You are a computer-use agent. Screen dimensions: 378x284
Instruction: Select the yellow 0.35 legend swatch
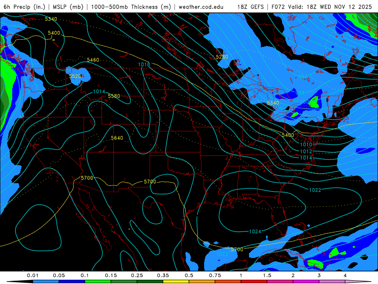[176, 282]
